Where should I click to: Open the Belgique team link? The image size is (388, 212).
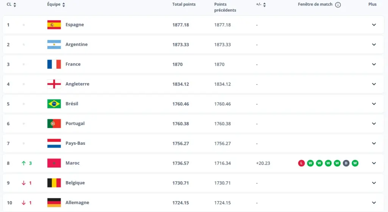pyautogui.click(x=75, y=183)
